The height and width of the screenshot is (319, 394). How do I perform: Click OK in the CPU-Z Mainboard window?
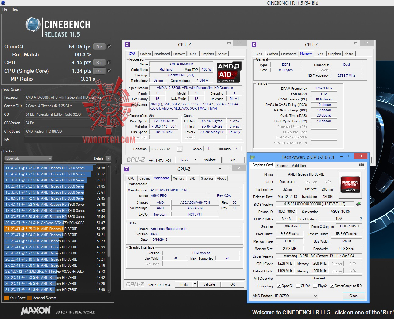tap(232, 284)
